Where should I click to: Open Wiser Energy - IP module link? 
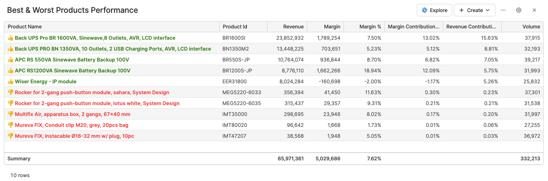point(46,82)
